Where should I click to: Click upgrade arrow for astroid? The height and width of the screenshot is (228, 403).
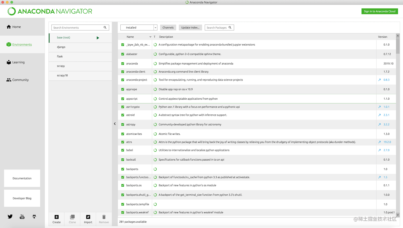point(380,115)
